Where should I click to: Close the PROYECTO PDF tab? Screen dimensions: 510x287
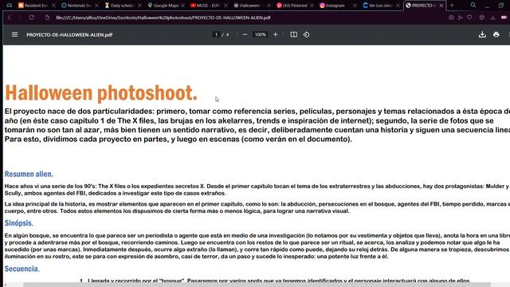tap(441, 6)
